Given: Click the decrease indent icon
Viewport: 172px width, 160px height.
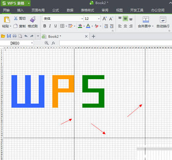Looking at the screenshot, I should click(106, 26).
